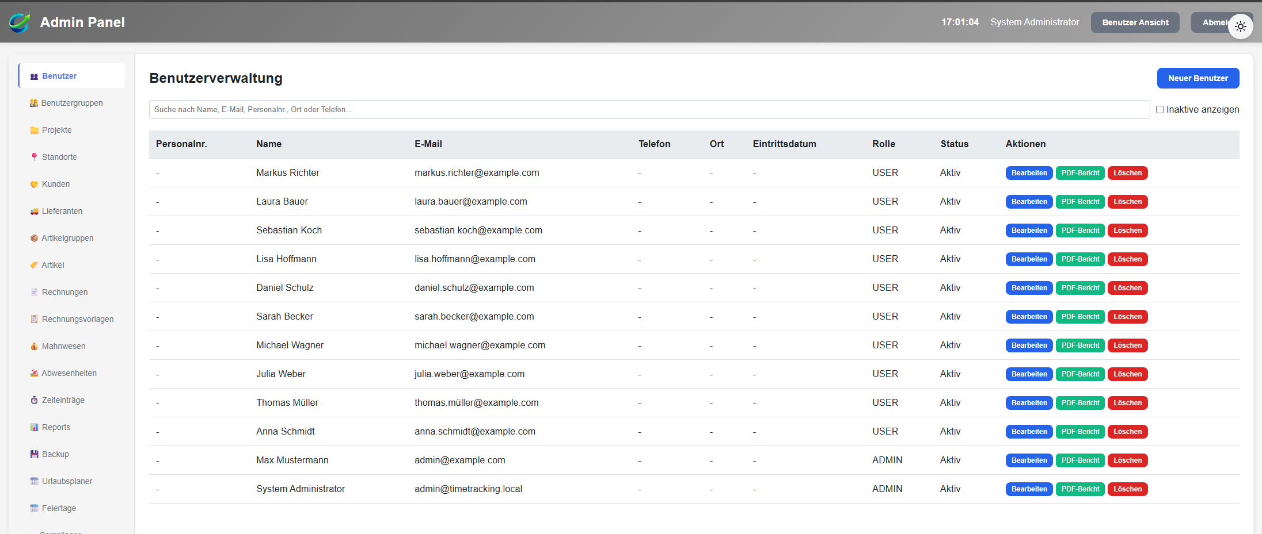This screenshot has width=1262, height=534.
Task: Generate PDF-Bericht for Lisa Hoffmann
Action: [x=1079, y=259]
